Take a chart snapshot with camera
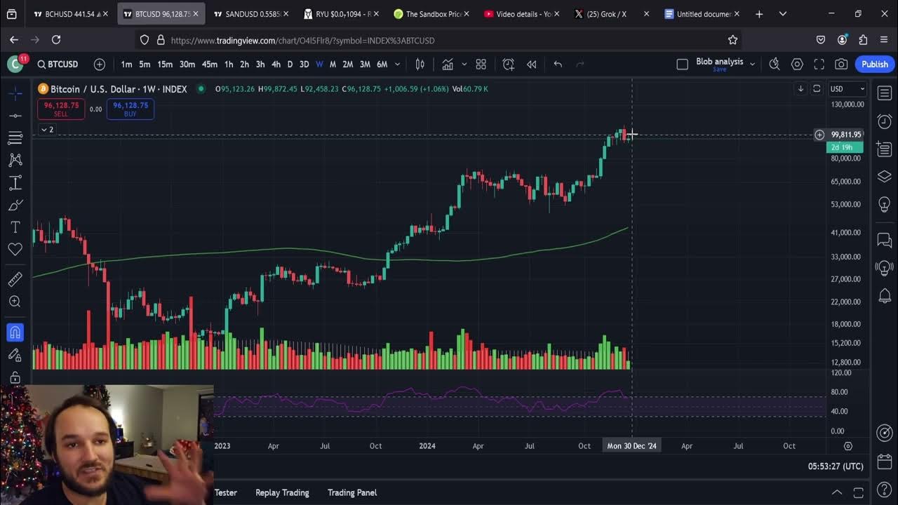Image resolution: width=898 pixels, height=505 pixels. 841,65
